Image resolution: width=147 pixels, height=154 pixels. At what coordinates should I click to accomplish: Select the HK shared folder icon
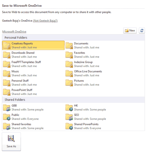69,108
